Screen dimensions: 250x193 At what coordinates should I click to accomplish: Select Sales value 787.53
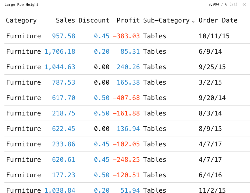tap(63, 82)
